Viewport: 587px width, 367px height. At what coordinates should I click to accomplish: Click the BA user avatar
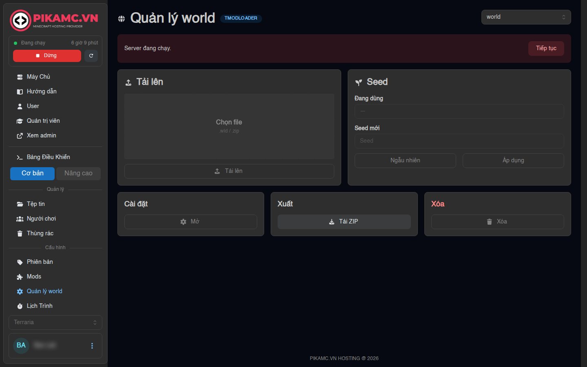tap(21, 345)
